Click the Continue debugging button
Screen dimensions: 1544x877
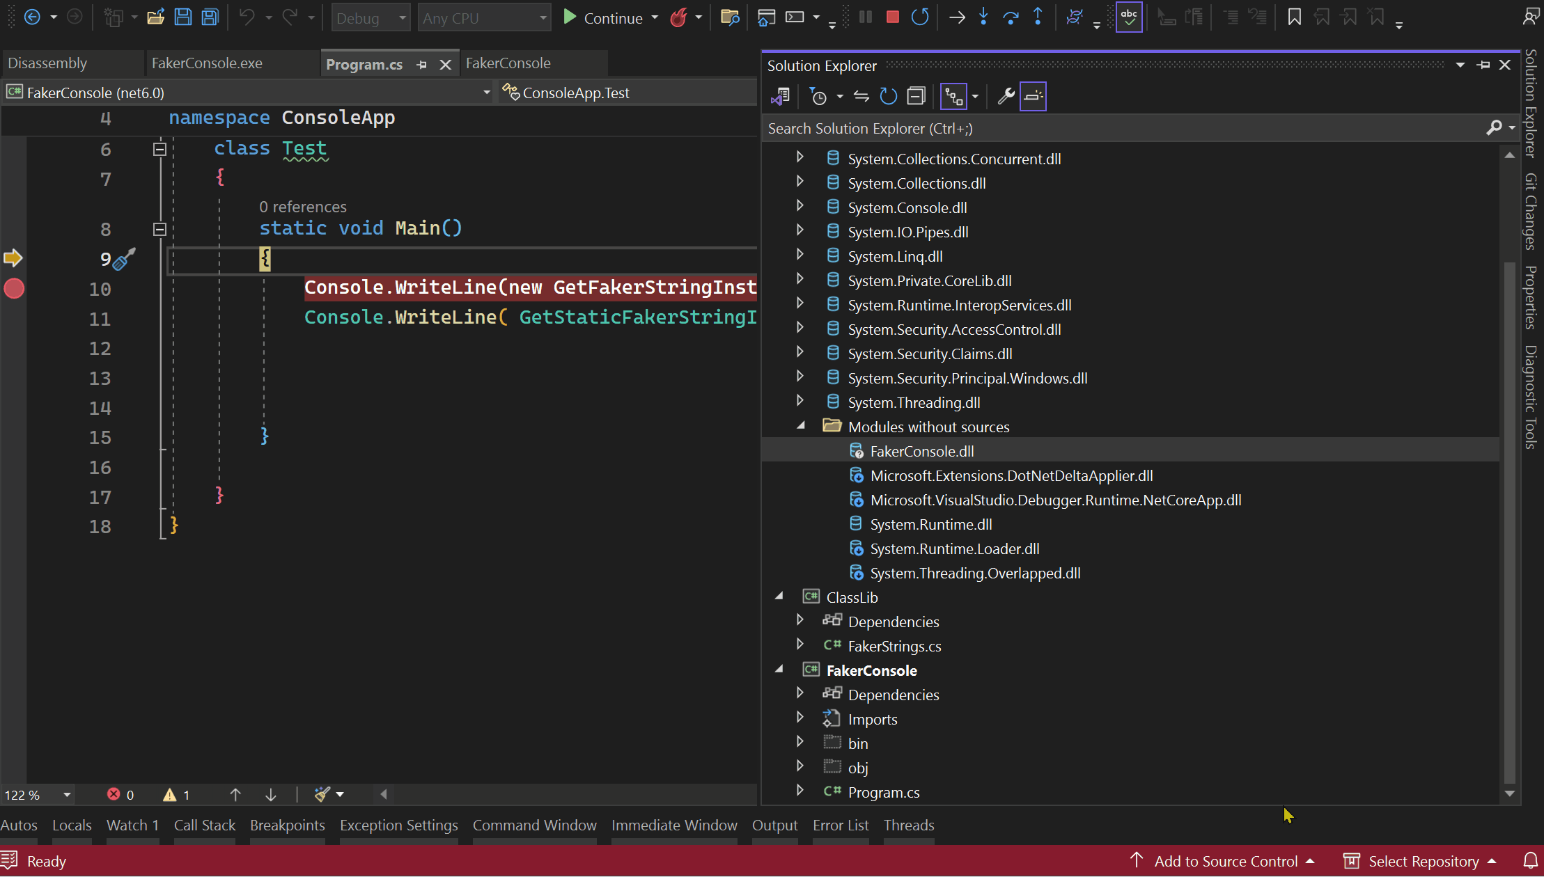tap(603, 18)
